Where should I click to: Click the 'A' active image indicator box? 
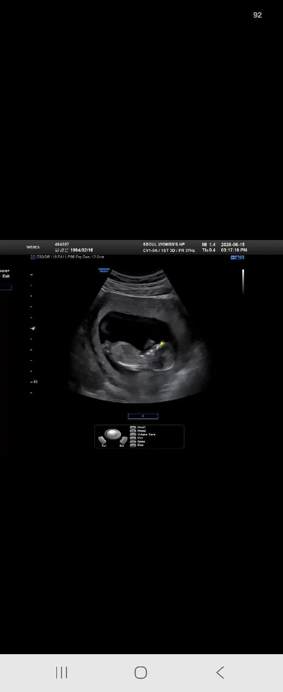[143, 416]
